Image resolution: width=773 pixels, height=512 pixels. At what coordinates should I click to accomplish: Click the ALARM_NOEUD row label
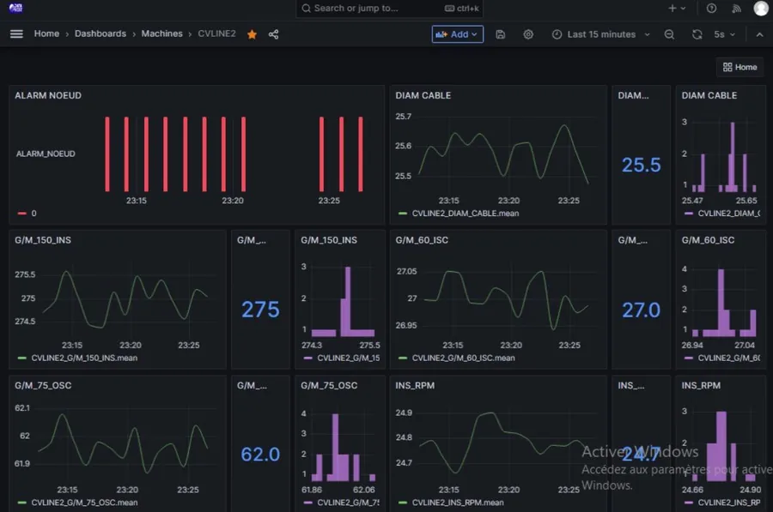46,154
